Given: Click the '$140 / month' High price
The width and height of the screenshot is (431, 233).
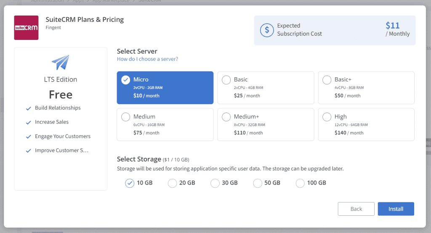Looking at the screenshot, I should coord(349,133).
